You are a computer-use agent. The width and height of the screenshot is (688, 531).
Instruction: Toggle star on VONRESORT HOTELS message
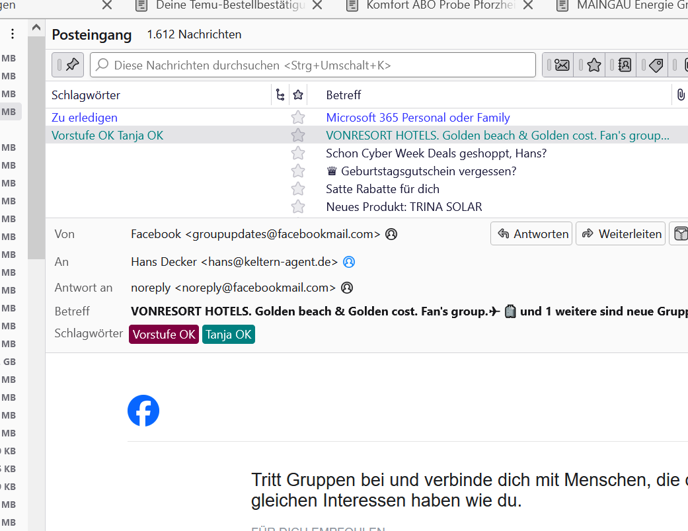(x=298, y=136)
